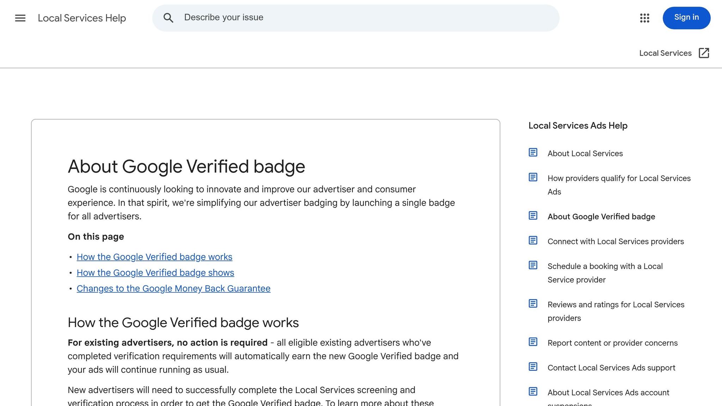Click article icon beside Connect with Local Services providers

(x=533, y=240)
